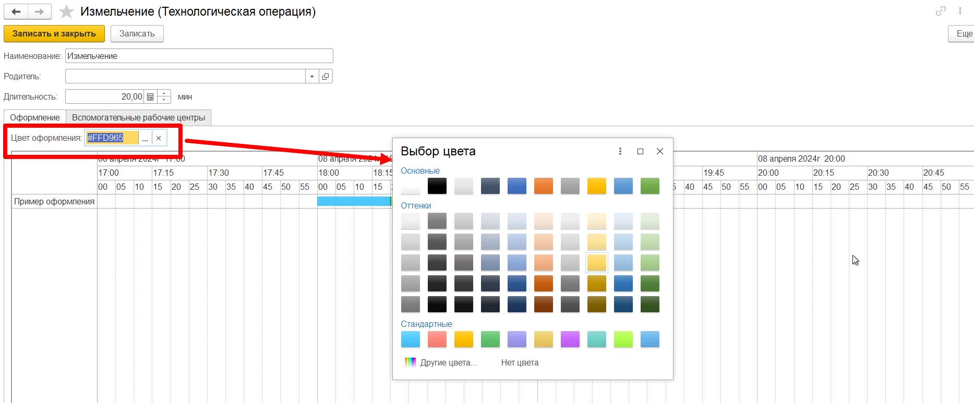Select the Оформление tab
Viewport: 974px width, 403px height.
tap(35, 118)
